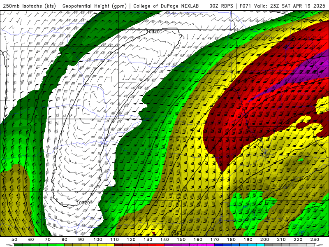The image size is (329, 247).
Task: Click the '80' colorbar value
Action: (65, 240)
